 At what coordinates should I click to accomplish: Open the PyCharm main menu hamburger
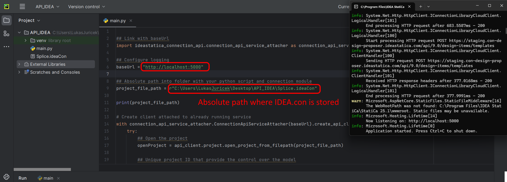22,7
